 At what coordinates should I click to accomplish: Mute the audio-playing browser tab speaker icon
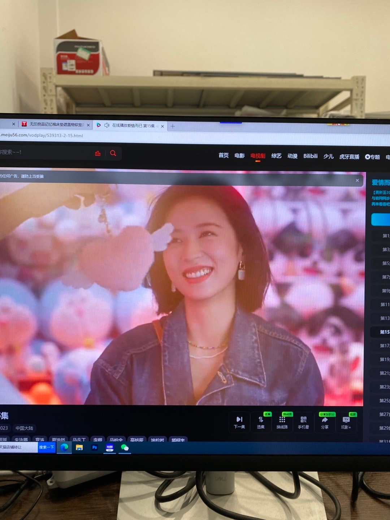[107, 125]
